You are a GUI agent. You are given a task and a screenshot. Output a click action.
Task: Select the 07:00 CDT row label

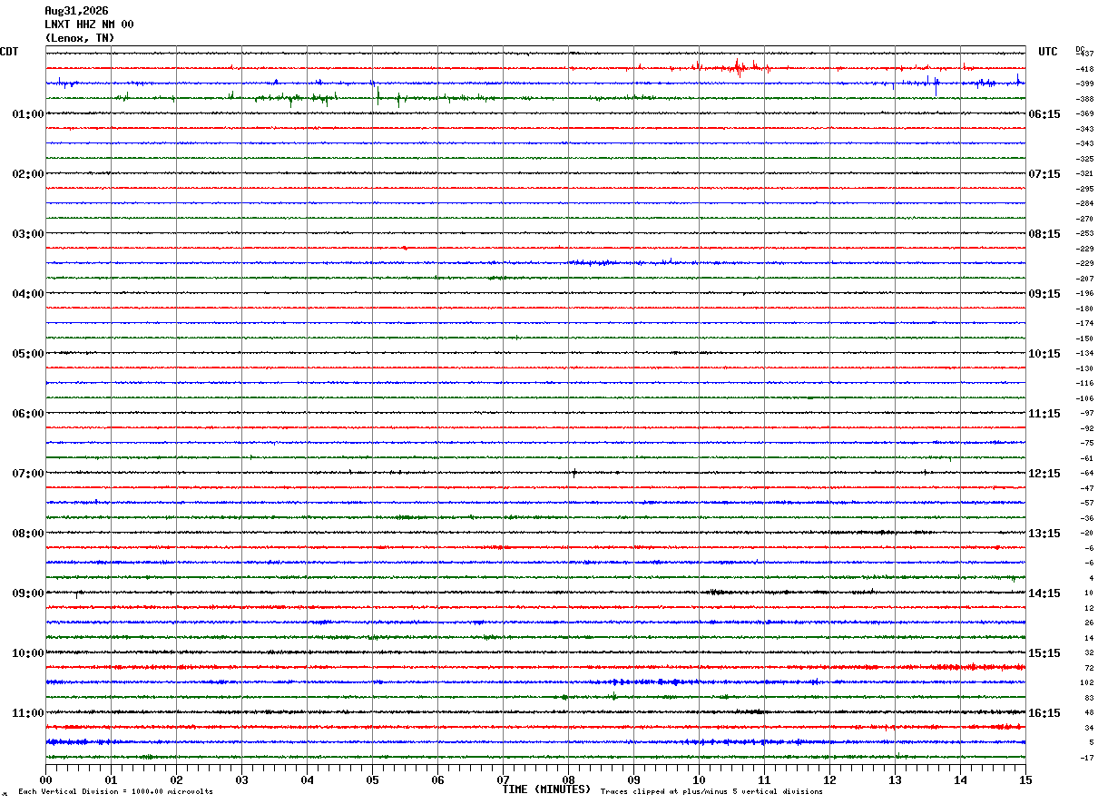click(x=28, y=474)
